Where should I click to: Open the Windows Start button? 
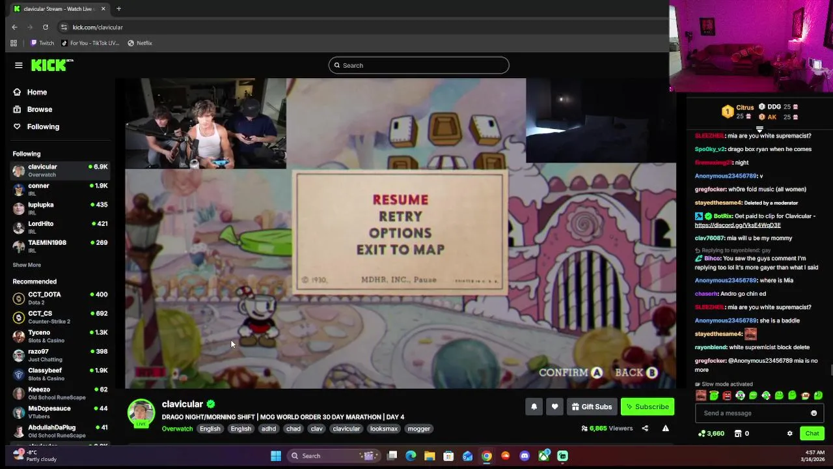coord(276,456)
